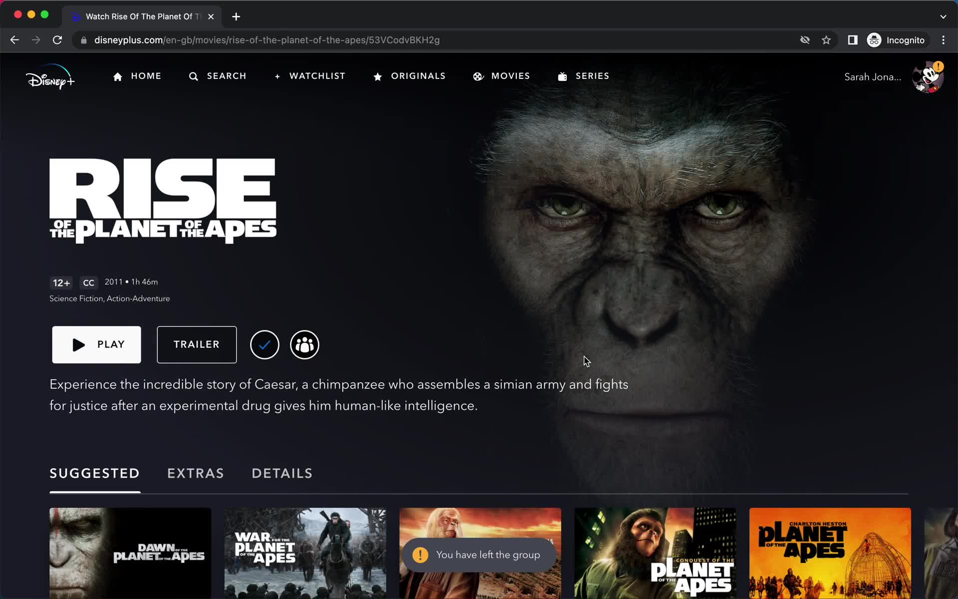The height and width of the screenshot is (599, 958).
Task: Click the browser back arrow
Action: click(x=14, y=40)
